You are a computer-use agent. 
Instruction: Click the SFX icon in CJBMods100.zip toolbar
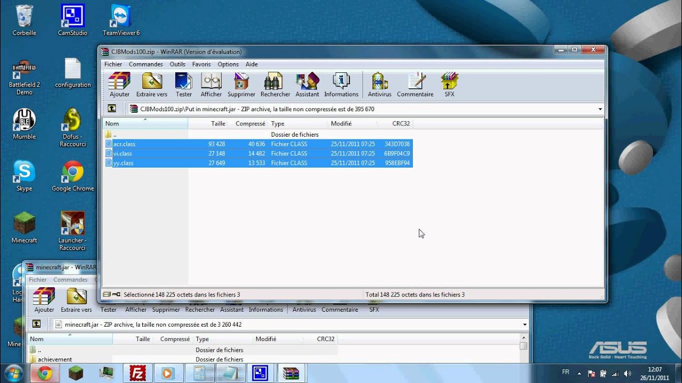coord(449,85)
